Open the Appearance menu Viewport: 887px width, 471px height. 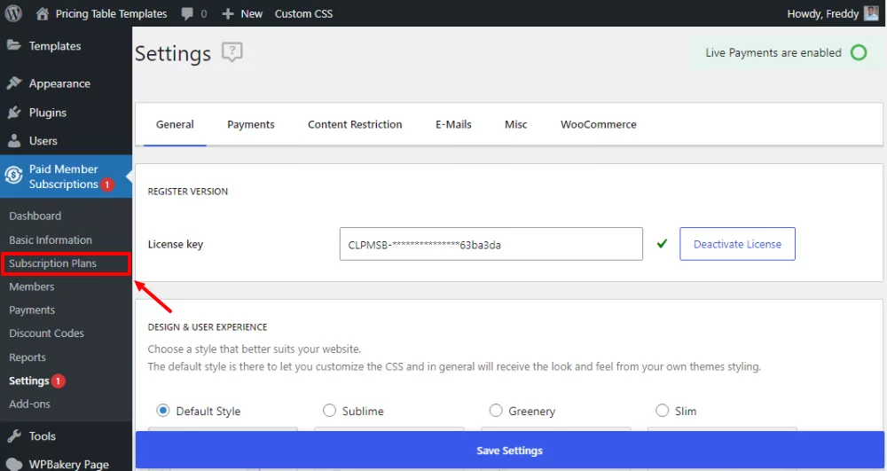point(59,83)
